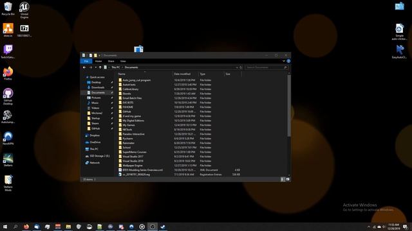Open GitHub Desktop shortcut
Screen dimensions: 412x231
(x=8, y=96)
